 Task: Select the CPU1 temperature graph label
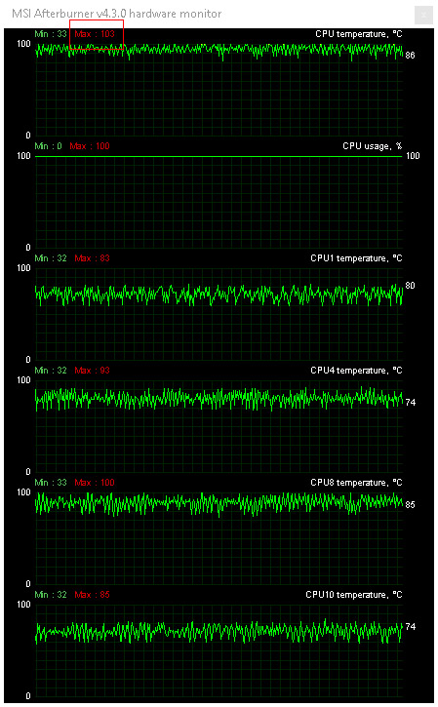[x=356, y=258]
